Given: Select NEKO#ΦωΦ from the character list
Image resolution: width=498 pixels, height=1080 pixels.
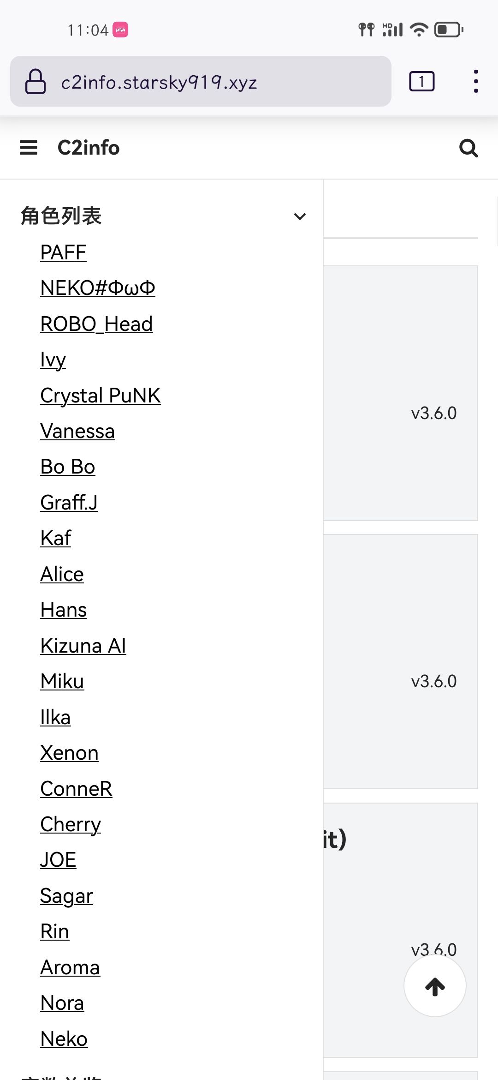Looking at the screenshot, I should 98,288.
